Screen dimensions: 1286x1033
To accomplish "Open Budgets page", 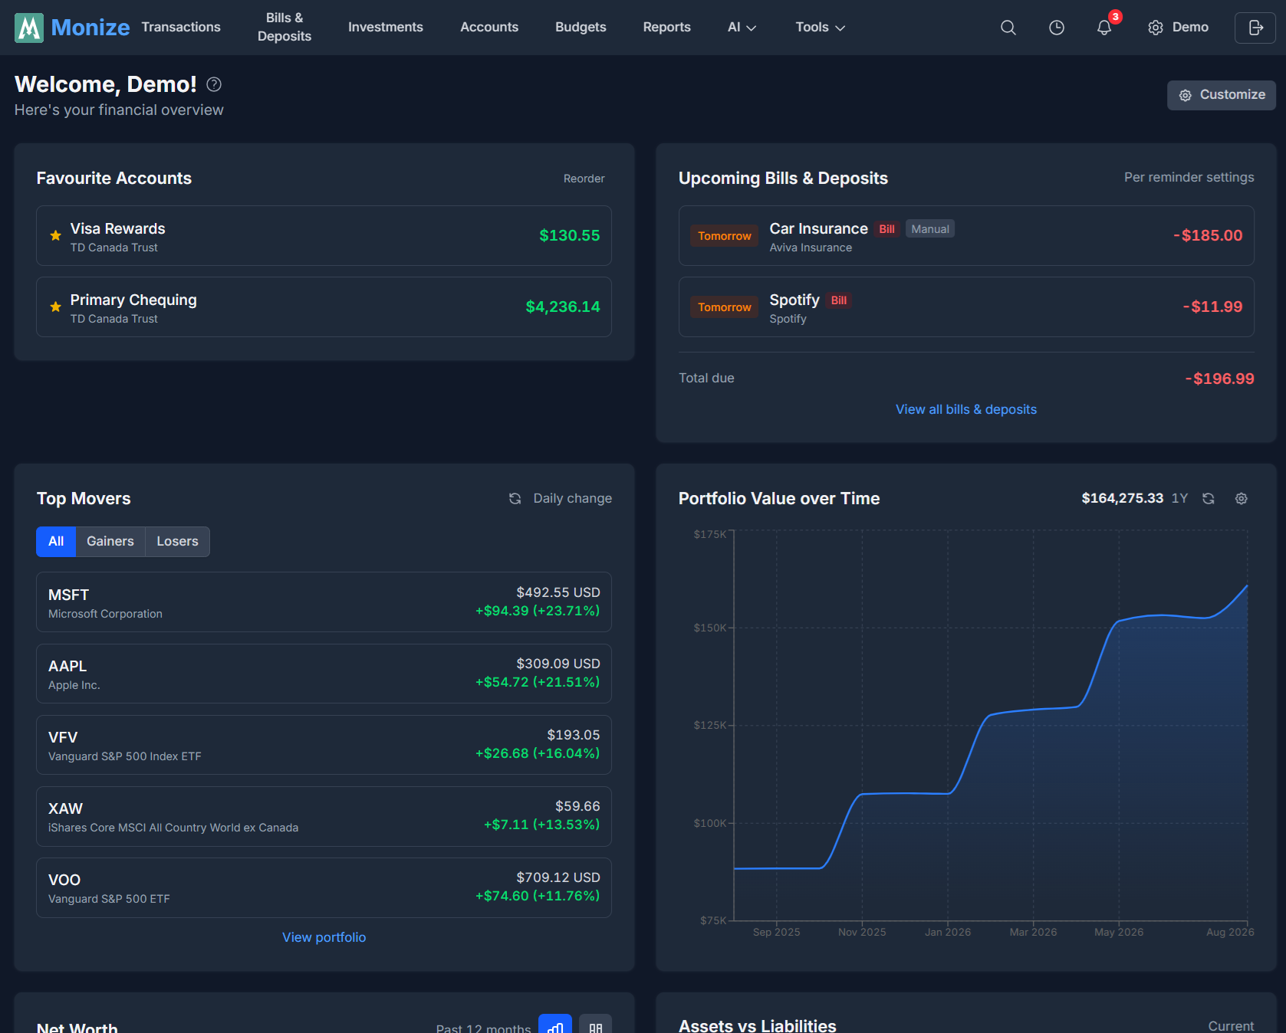I will 581,28.
